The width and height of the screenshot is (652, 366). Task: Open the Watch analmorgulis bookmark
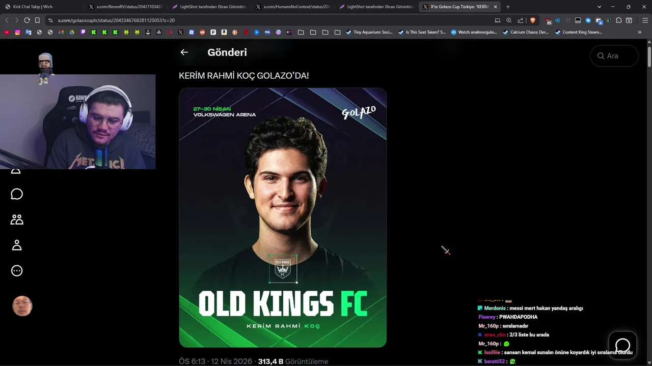(474, 32)
